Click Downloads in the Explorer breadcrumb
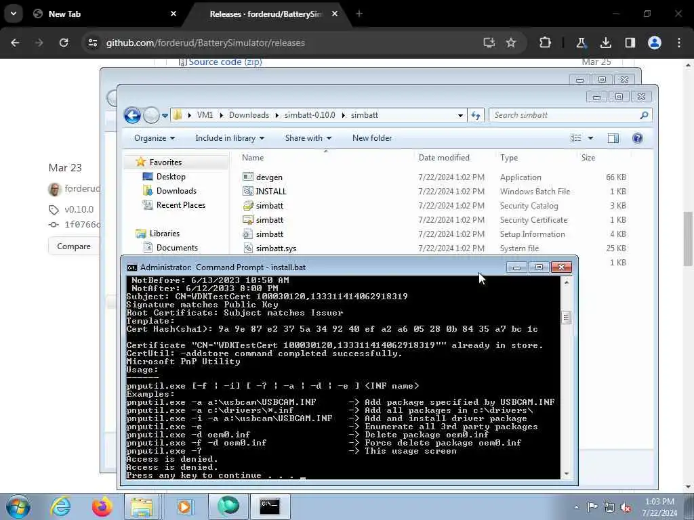Viewport: 694px width, 520px height. [x=249, y=115]
